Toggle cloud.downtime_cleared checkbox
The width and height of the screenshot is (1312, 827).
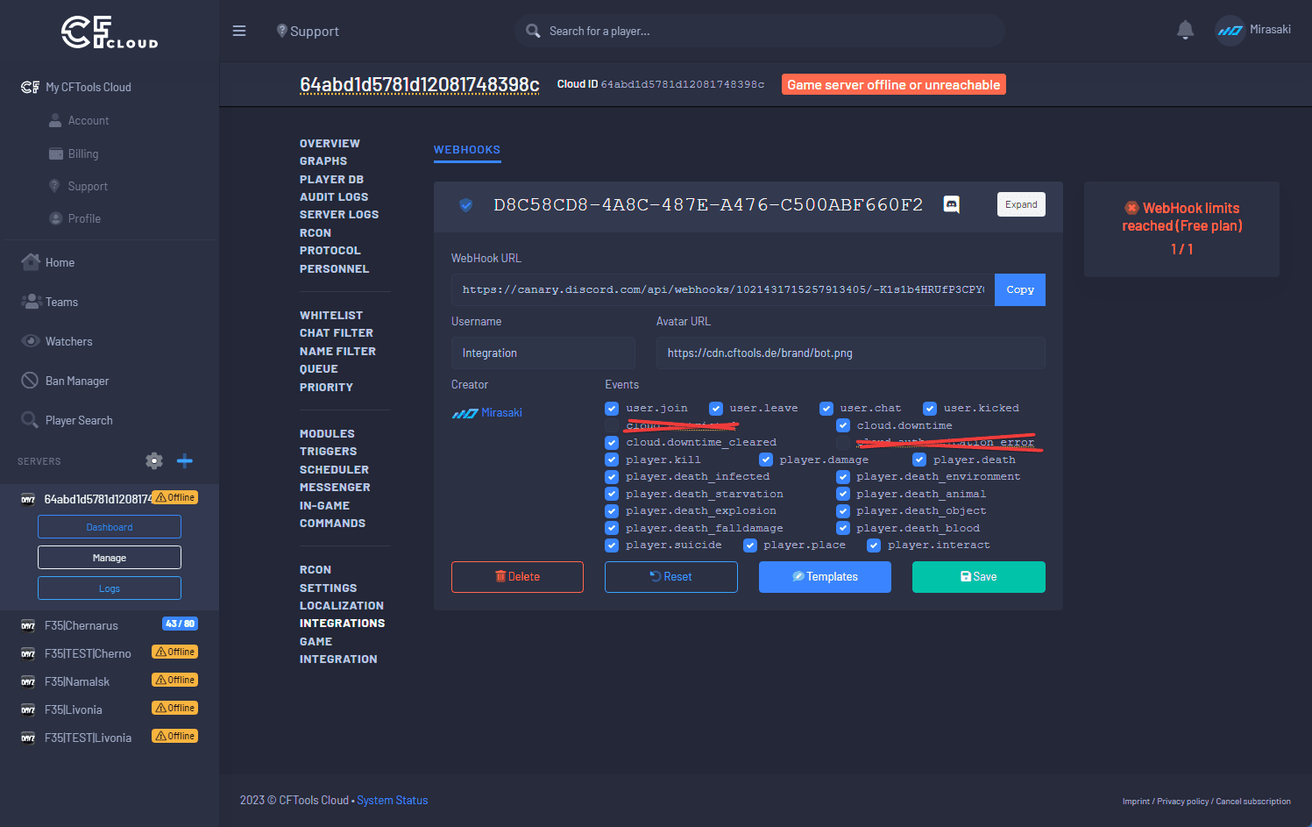click(x=612, y=443)
